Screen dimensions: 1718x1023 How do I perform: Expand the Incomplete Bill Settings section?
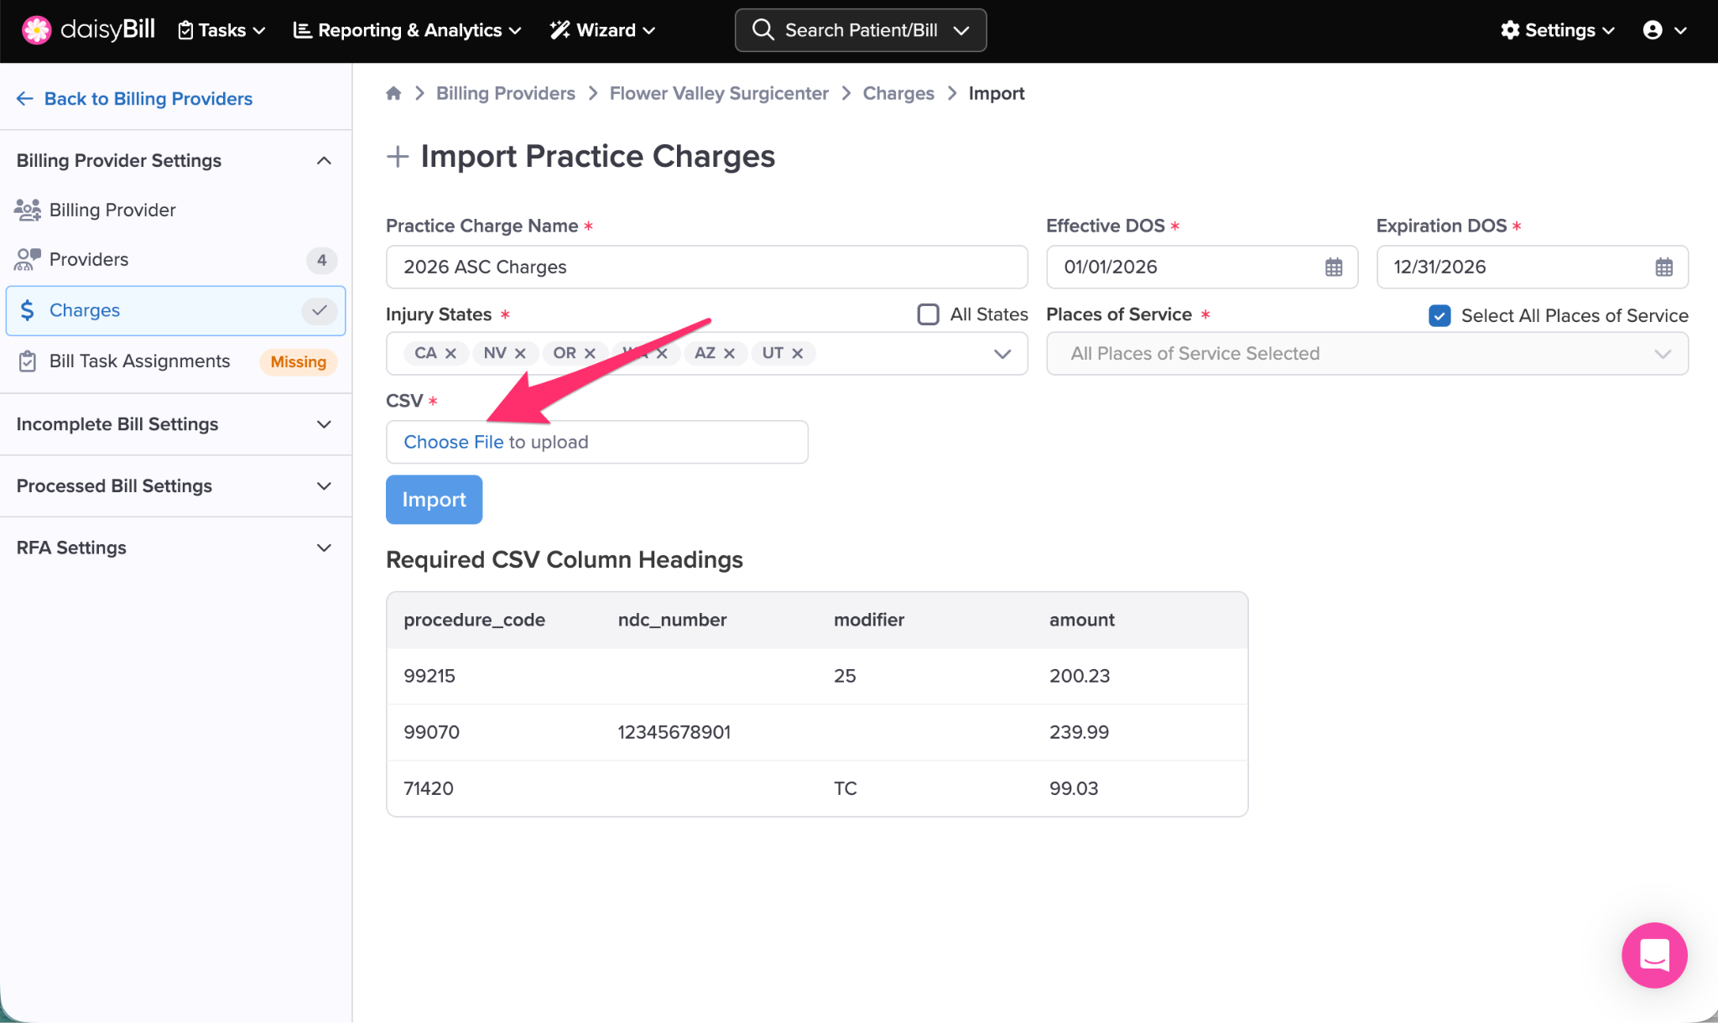click(324, 424)
